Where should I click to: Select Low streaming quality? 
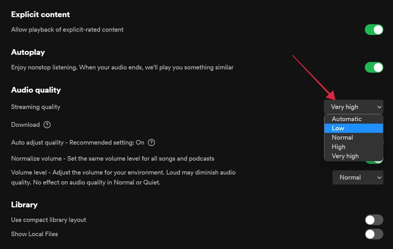pyautogui.click(x=354, y=128)
